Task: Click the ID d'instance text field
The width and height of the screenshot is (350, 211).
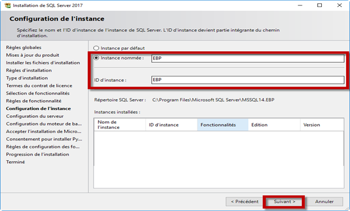Action: [x=248, y=80]
